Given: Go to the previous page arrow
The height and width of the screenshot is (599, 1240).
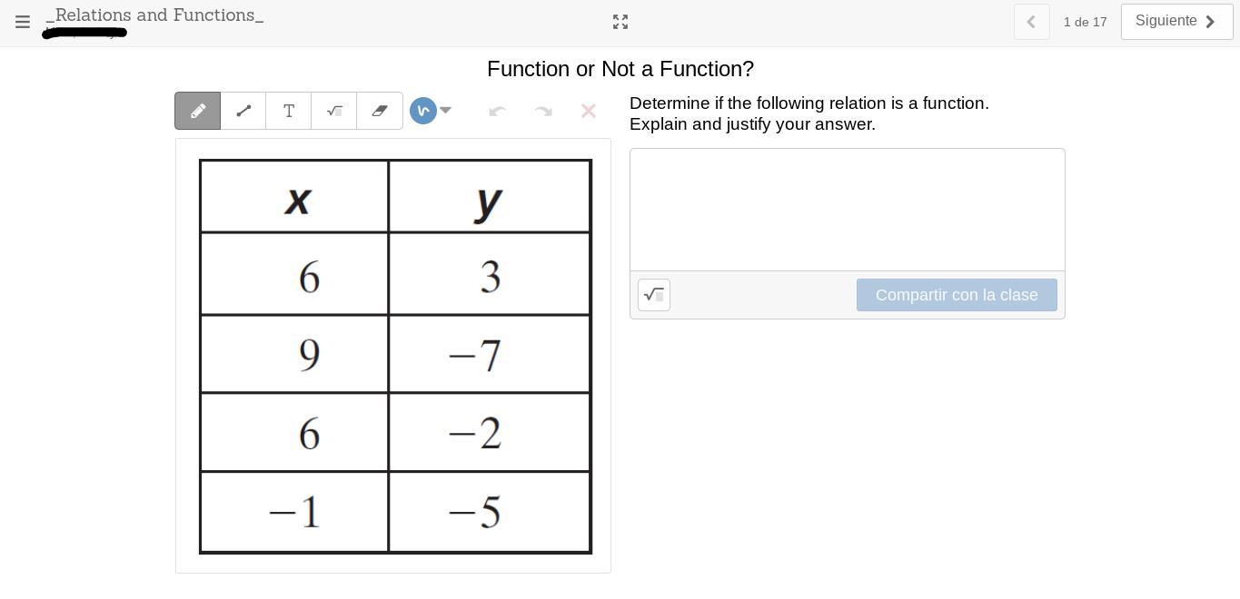Looking at the screenshot, I should pyautogui.click(x=1031, y=22).
